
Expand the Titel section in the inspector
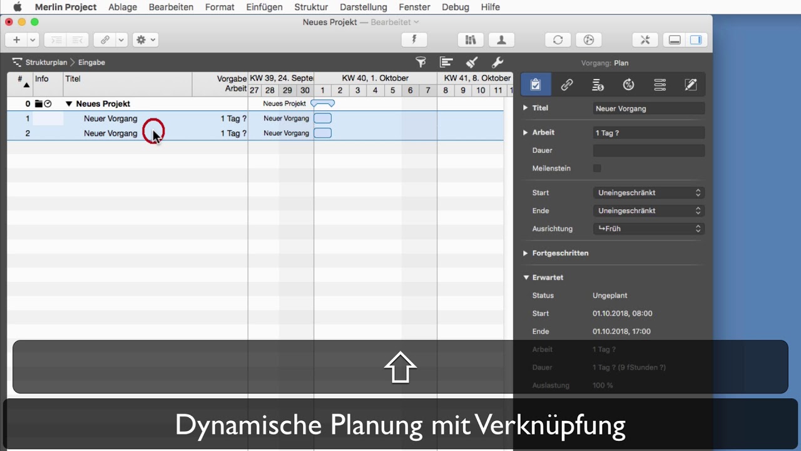[526, 108]
